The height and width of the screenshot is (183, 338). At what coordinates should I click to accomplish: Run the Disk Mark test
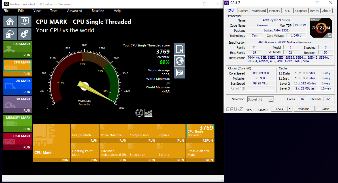pyautogui.click(x=18, y=147)
